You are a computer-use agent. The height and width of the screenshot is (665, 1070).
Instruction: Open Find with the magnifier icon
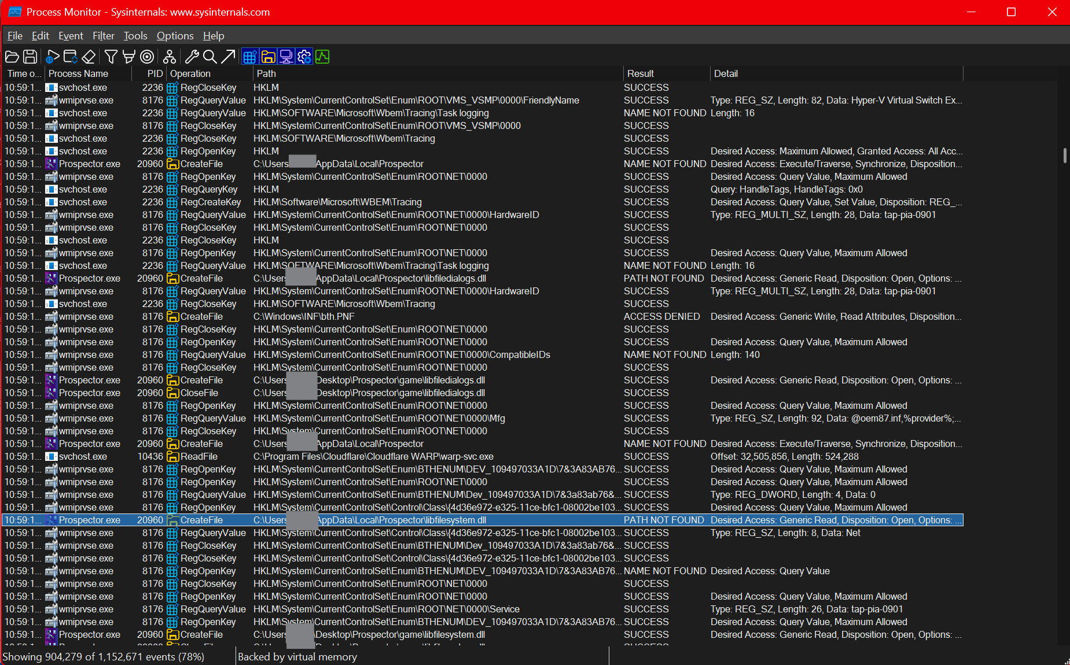(210, 57)
